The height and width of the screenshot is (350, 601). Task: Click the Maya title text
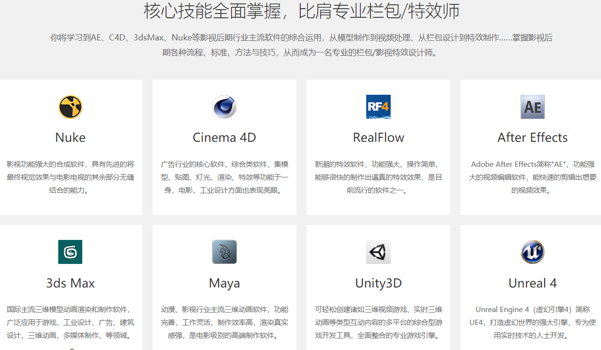pyautogui.click(x=224, y=283)
